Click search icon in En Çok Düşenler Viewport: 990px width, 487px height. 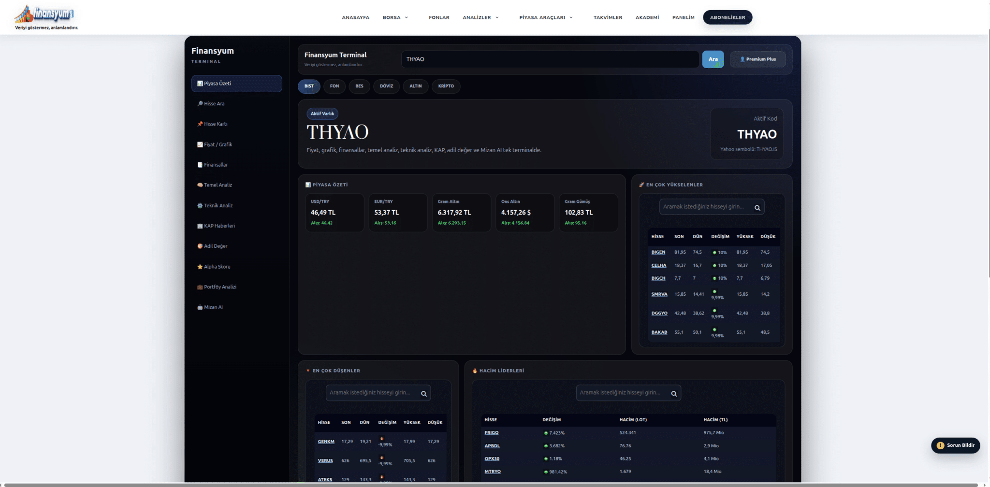point(424,394)
